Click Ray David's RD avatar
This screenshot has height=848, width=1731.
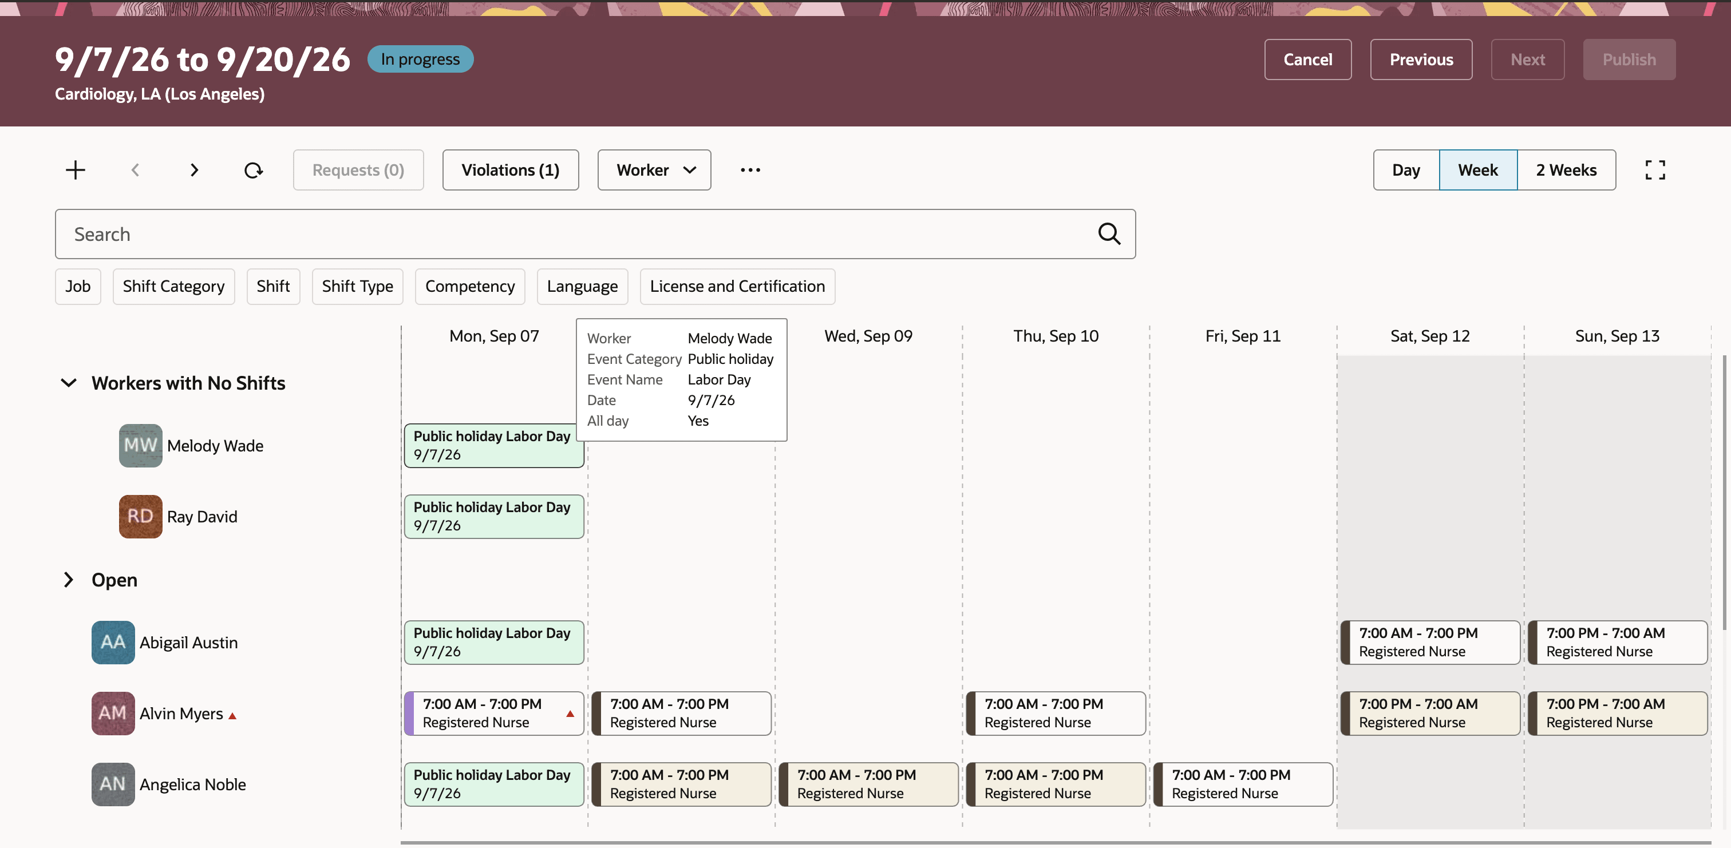click(140, 517)
